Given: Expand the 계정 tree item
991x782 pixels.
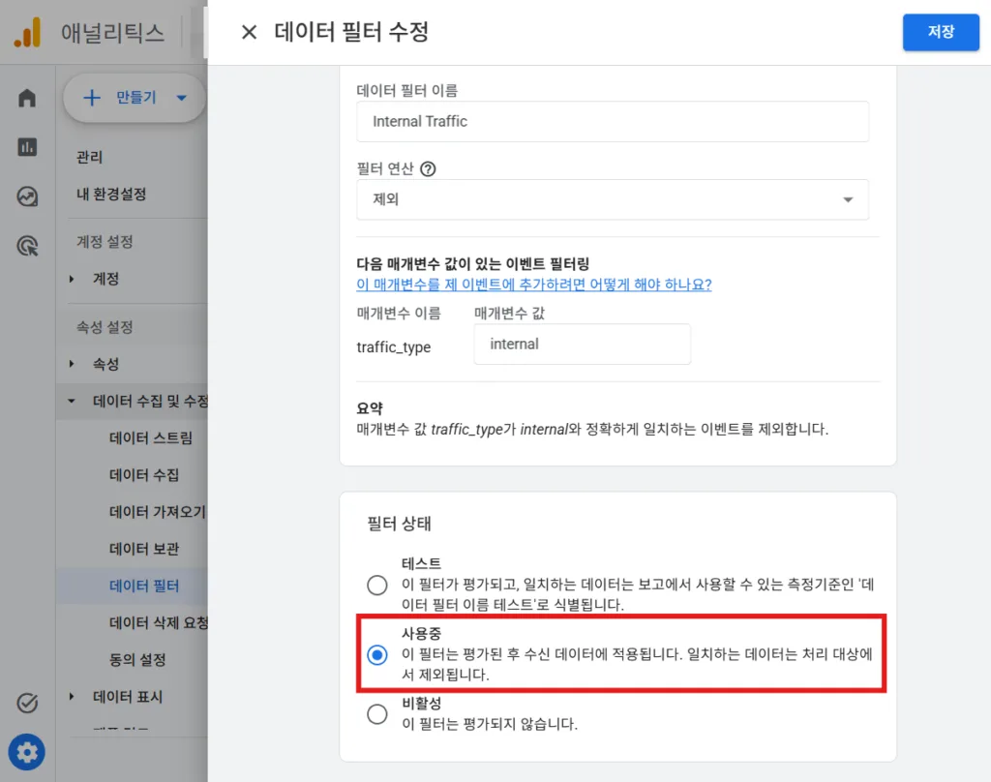Looking at the screenshot, I should pos(72,279).
